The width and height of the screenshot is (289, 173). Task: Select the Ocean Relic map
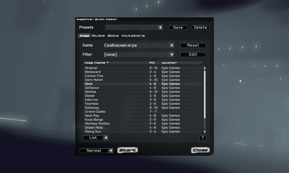click(143, 127)
